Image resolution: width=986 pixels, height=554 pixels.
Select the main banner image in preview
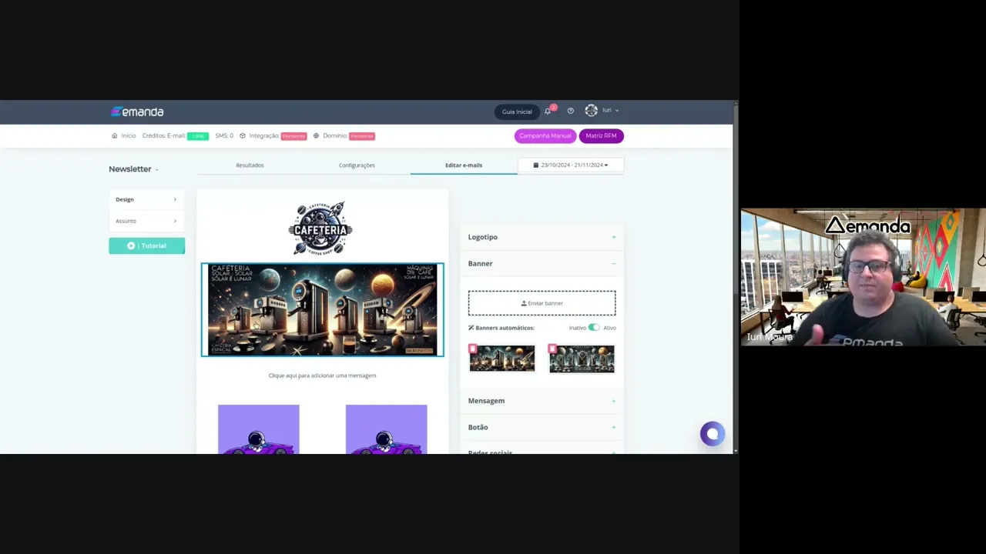pos(322,309)
